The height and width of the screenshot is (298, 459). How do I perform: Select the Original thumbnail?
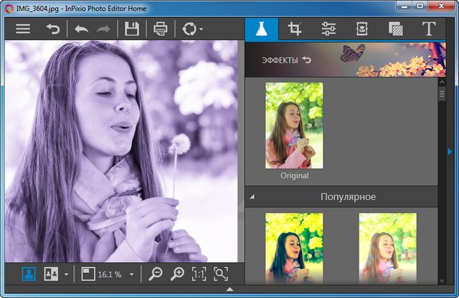pos(294,125)
